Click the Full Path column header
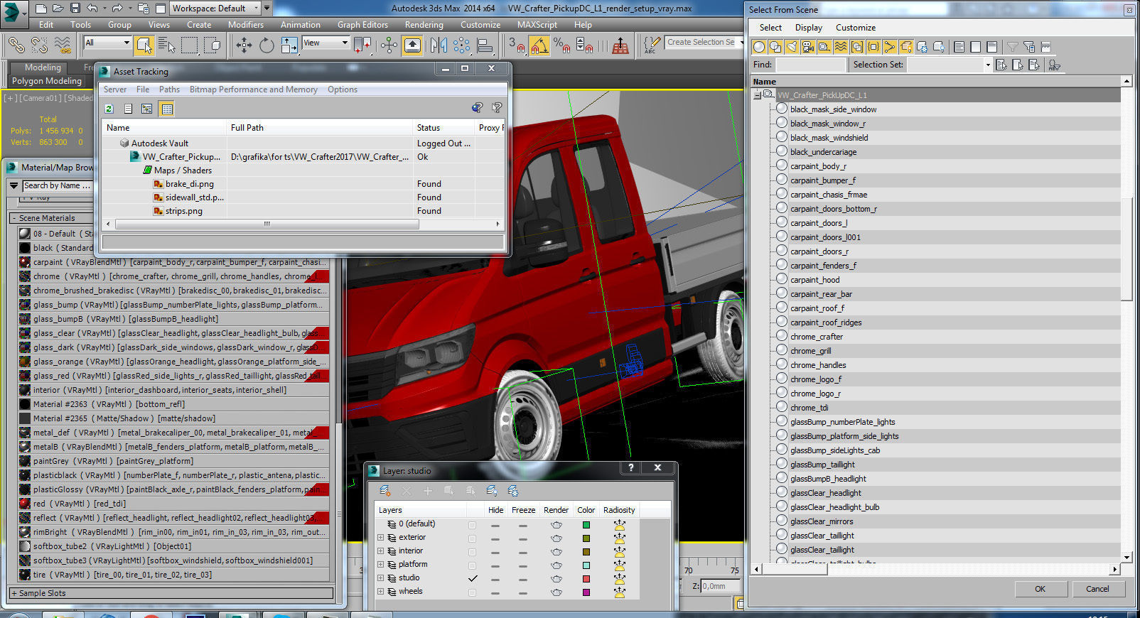The width and height of the screenshot is (1140, 618). [319, 128]
